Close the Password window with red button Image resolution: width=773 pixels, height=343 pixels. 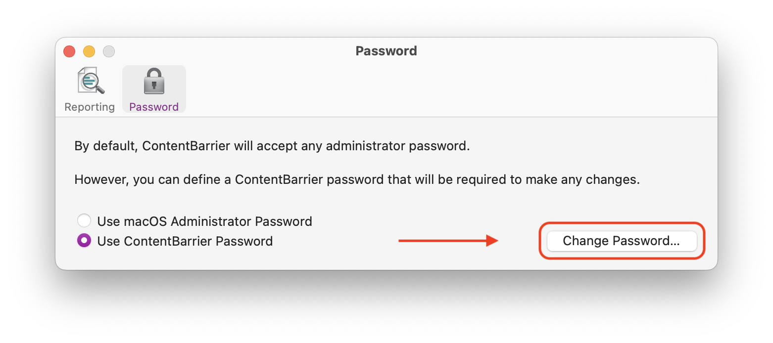[x=69, y=51]
